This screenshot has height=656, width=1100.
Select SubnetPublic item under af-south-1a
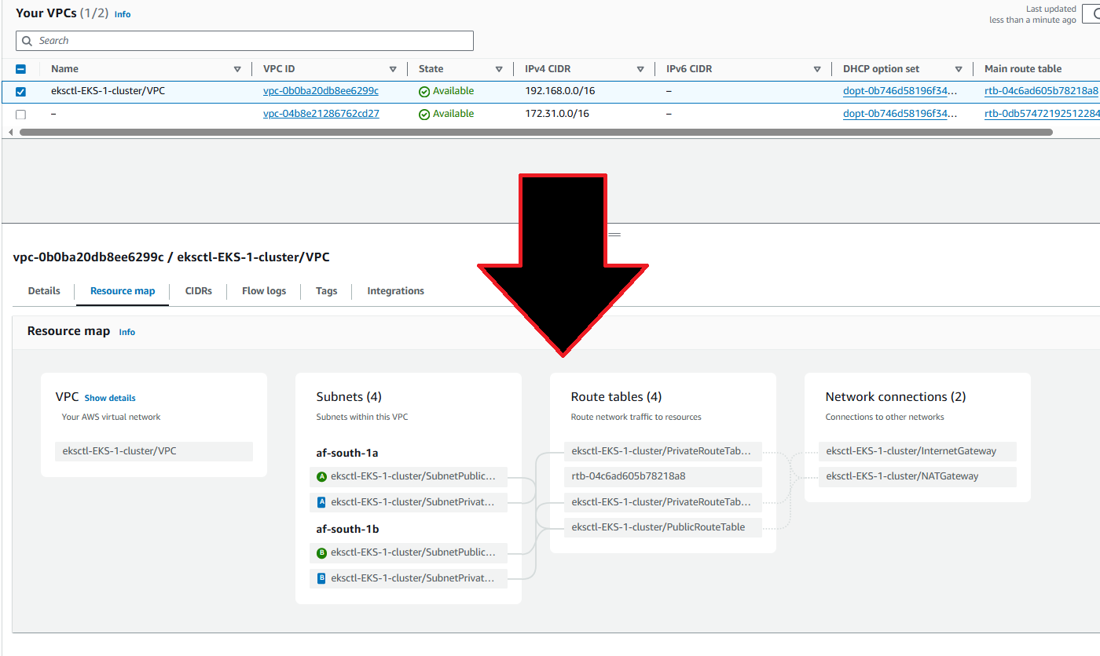(x=409, y=476)
